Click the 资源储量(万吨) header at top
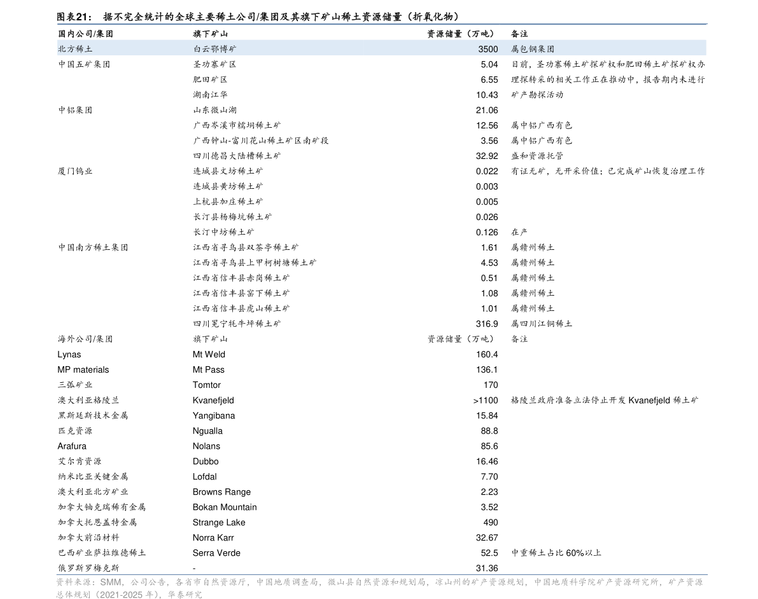Viewport: 758px width, 599px height. (x=461, y=34)
